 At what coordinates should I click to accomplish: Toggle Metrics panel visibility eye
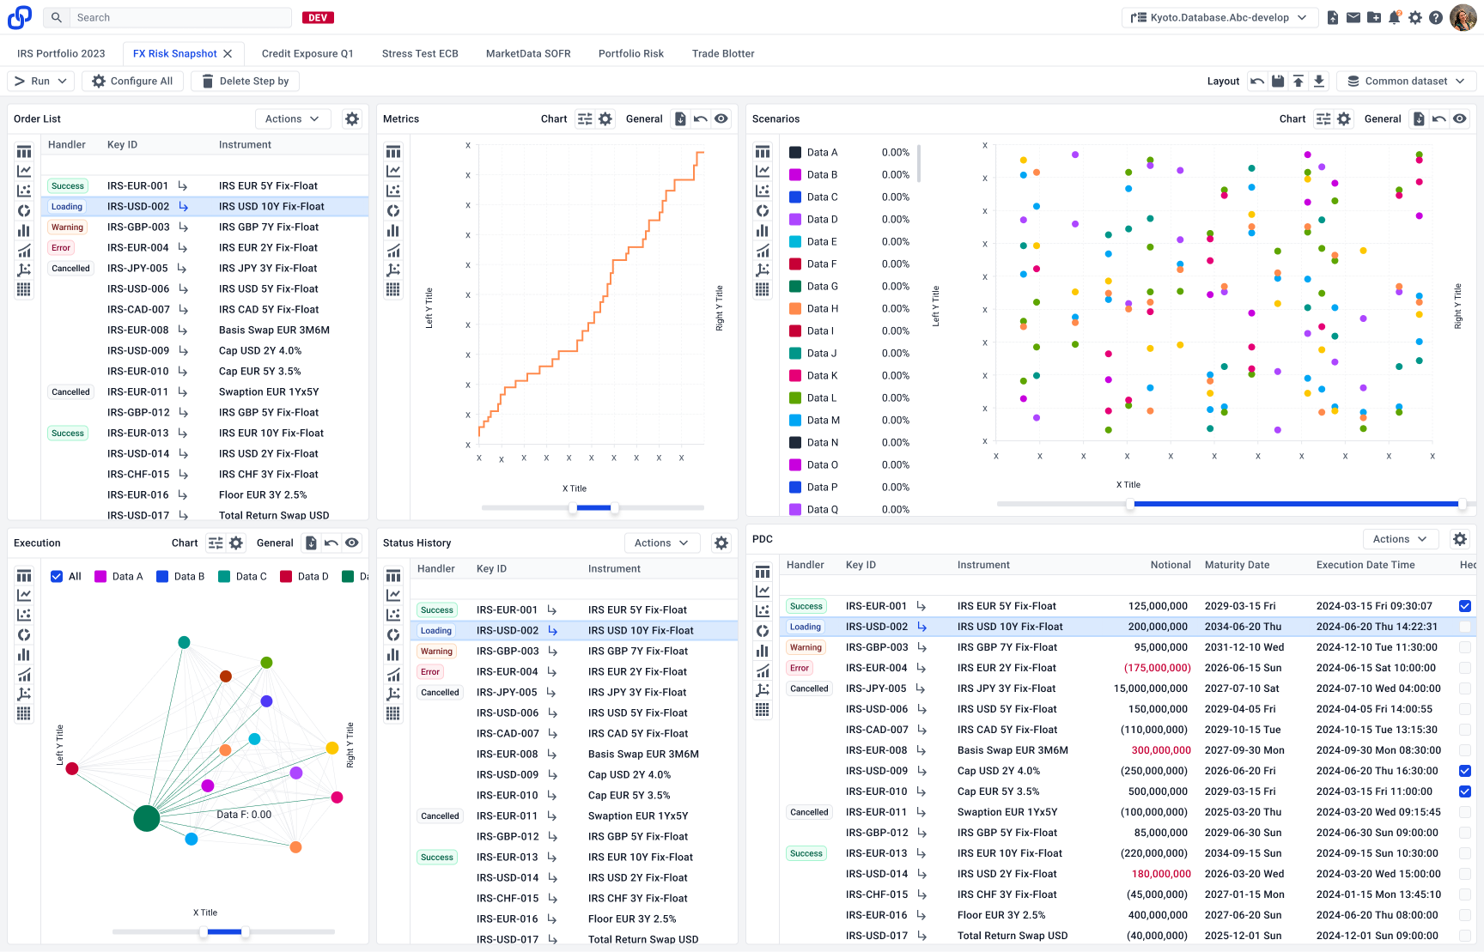coord(721,119)
